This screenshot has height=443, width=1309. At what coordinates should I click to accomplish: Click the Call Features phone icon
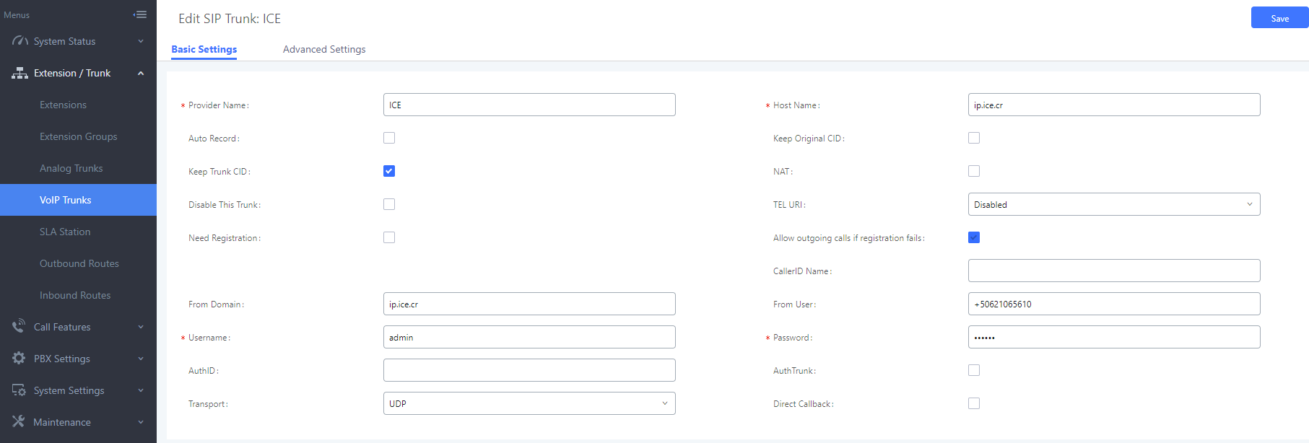pyautogui.click(x=19, y=327)
